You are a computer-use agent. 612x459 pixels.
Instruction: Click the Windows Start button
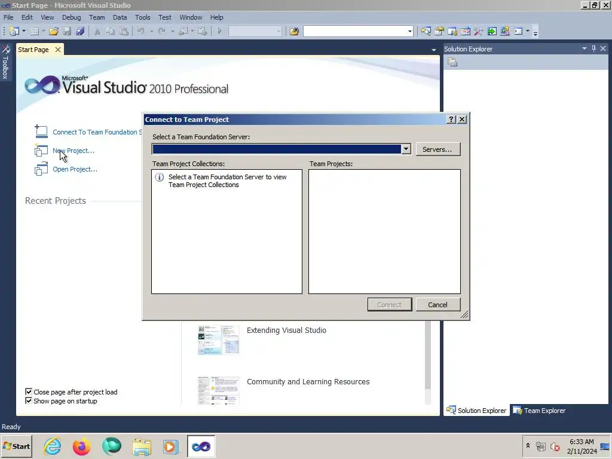coord(16,446)
